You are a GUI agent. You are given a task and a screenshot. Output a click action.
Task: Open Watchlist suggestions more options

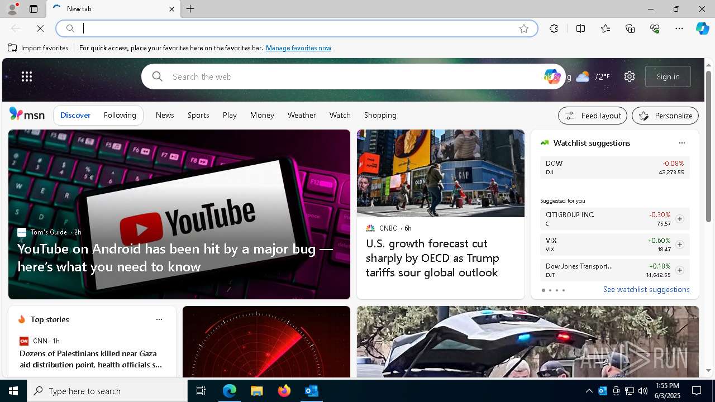[x=682, y=143]
